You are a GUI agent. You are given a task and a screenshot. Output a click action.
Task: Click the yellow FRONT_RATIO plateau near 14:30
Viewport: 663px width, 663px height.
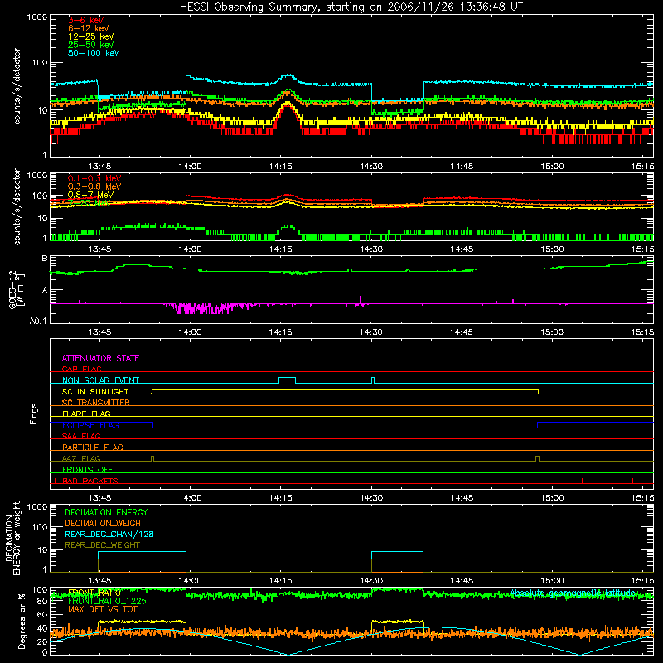pyautogui.click(x=397, y=622)
